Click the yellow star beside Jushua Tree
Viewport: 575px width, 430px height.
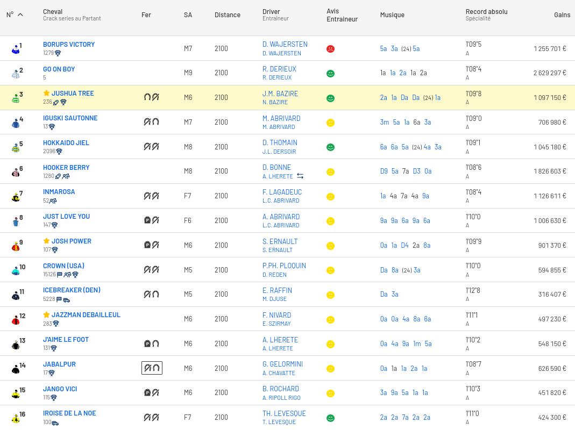(x=46, y=93)
